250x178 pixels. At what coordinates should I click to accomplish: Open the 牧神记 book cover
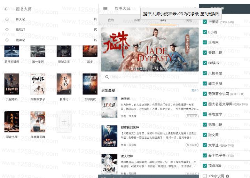pyautogui.click(x=64, y=84)
